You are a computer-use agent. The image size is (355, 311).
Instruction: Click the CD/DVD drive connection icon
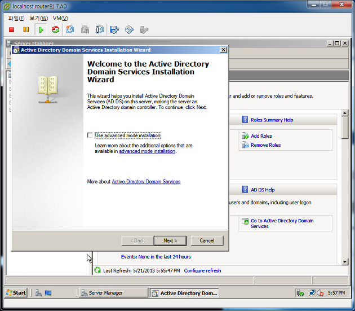coord(129,30)
